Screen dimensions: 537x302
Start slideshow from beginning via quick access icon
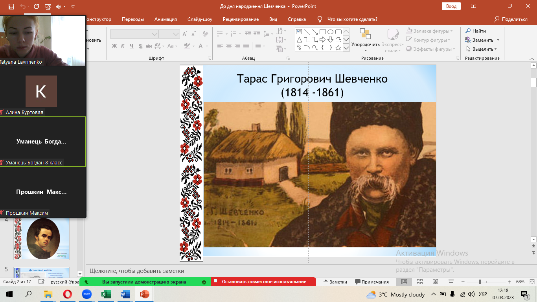[x=48, y=6]
